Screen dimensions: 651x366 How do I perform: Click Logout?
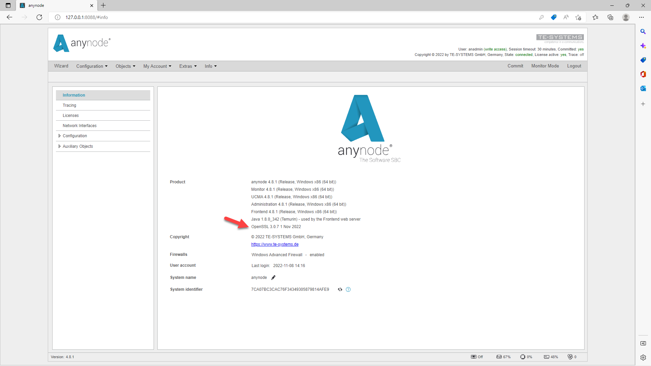(574, 66)
